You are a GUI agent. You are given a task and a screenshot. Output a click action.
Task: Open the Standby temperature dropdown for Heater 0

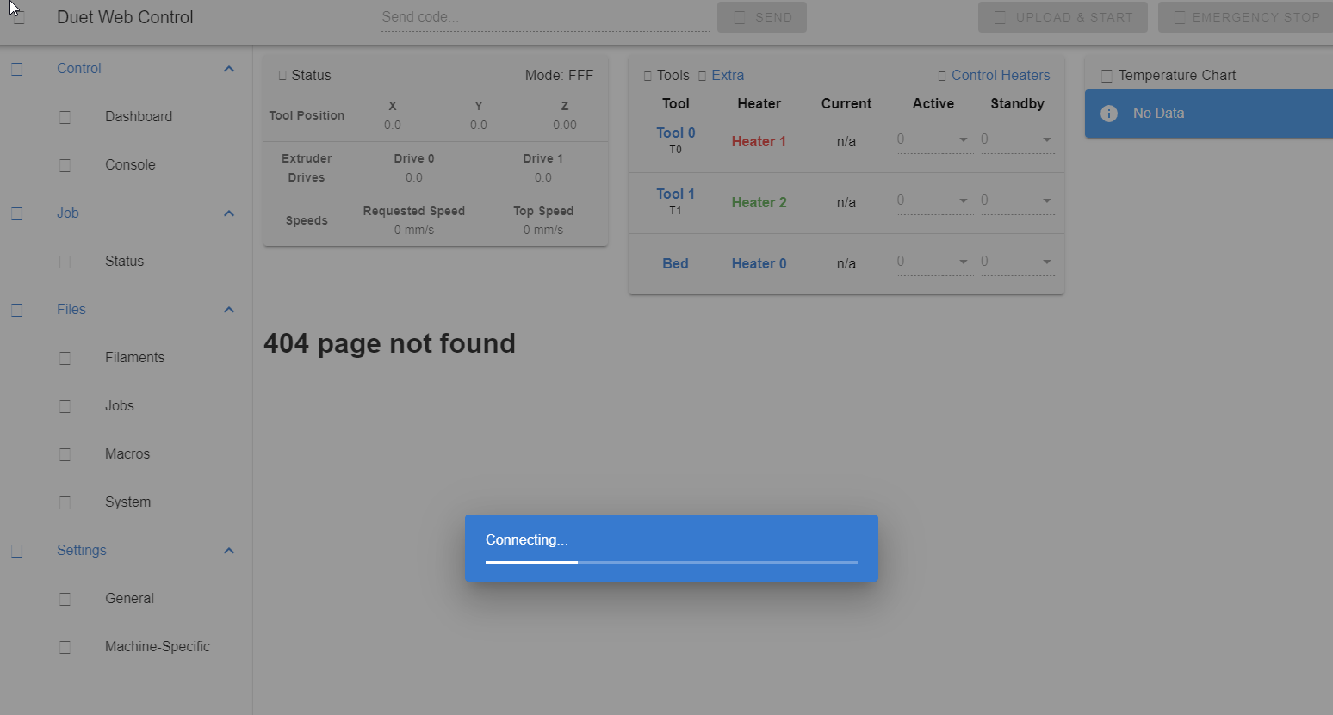1046,262
